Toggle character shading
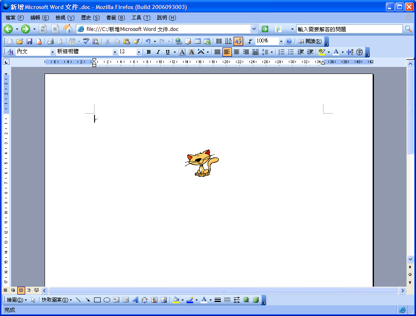The height and width of the screenshot is (316, 416). (x=191, y=52)
